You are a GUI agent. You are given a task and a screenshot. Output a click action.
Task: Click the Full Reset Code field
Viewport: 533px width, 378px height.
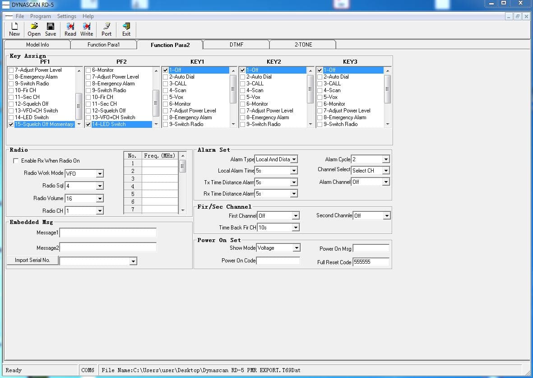coord(371,262)
